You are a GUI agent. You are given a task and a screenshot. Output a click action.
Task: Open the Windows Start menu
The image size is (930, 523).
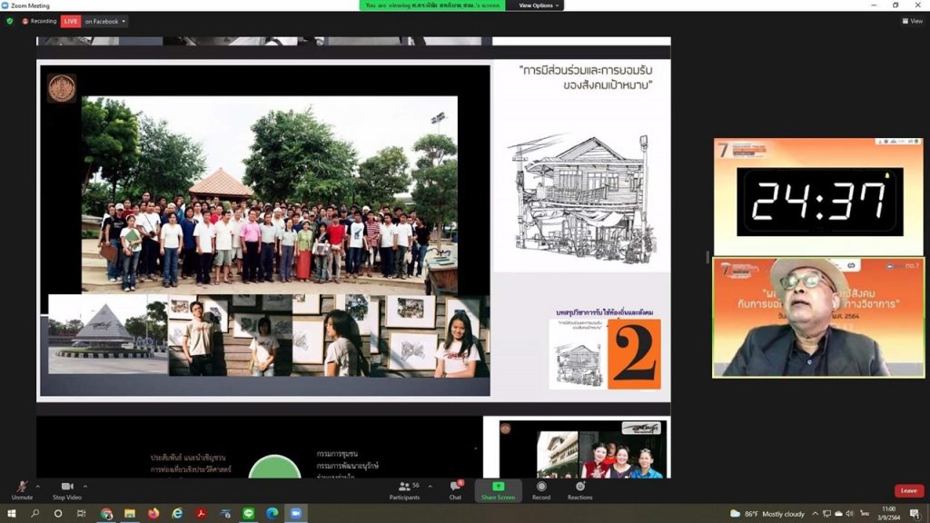click(11, 514)
